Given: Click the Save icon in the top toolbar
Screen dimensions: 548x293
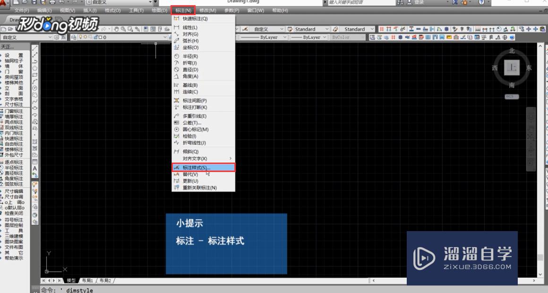Looking at the screenshot, I should point(17,28).
